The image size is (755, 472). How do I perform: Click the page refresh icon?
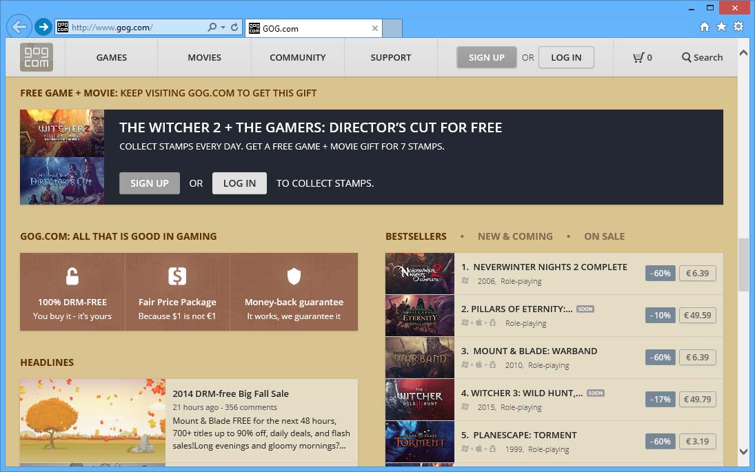[x=234, y=27]
